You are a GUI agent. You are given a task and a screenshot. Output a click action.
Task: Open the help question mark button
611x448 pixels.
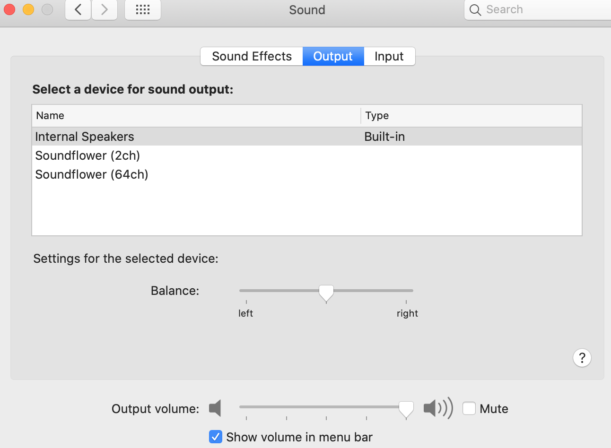pyautogui.click(x=582, y=358)
